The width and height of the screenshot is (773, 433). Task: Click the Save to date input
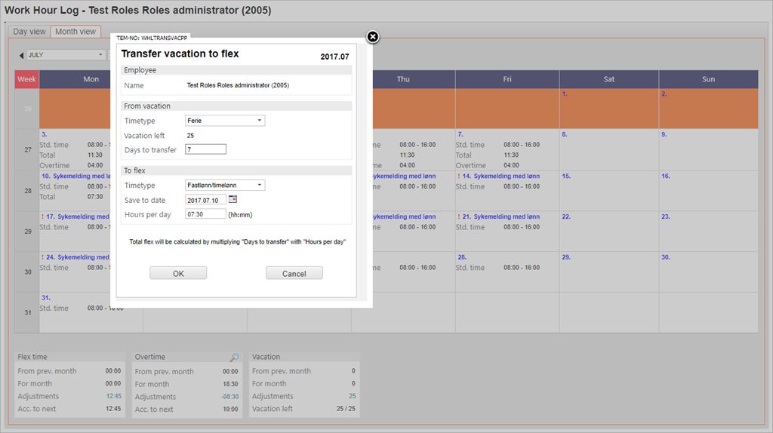[x=205, y=200]
